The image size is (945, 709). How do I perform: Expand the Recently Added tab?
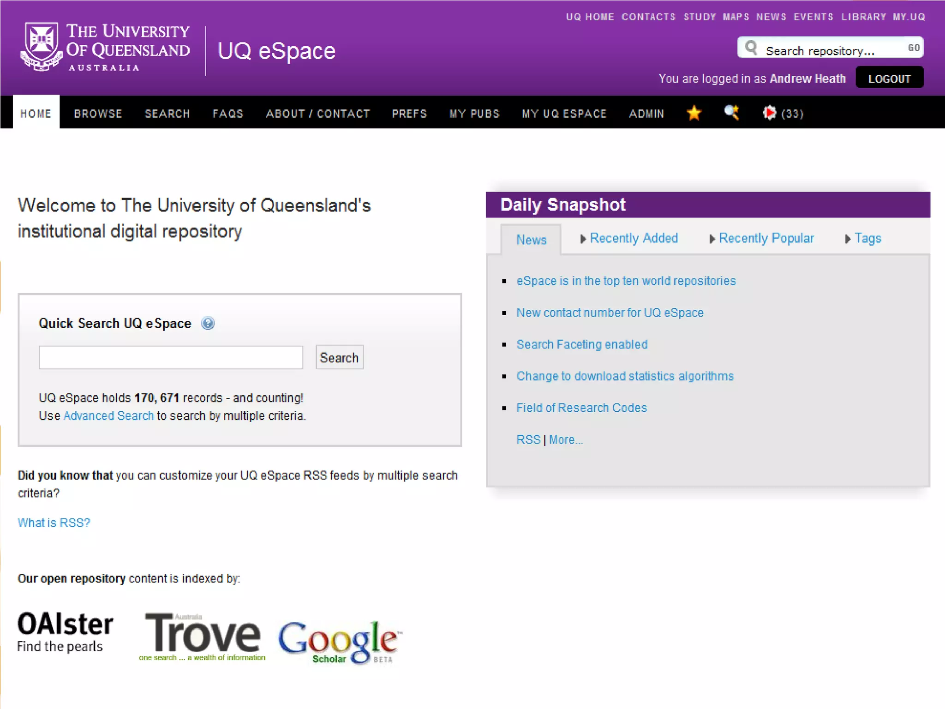[x=633, y=238]
